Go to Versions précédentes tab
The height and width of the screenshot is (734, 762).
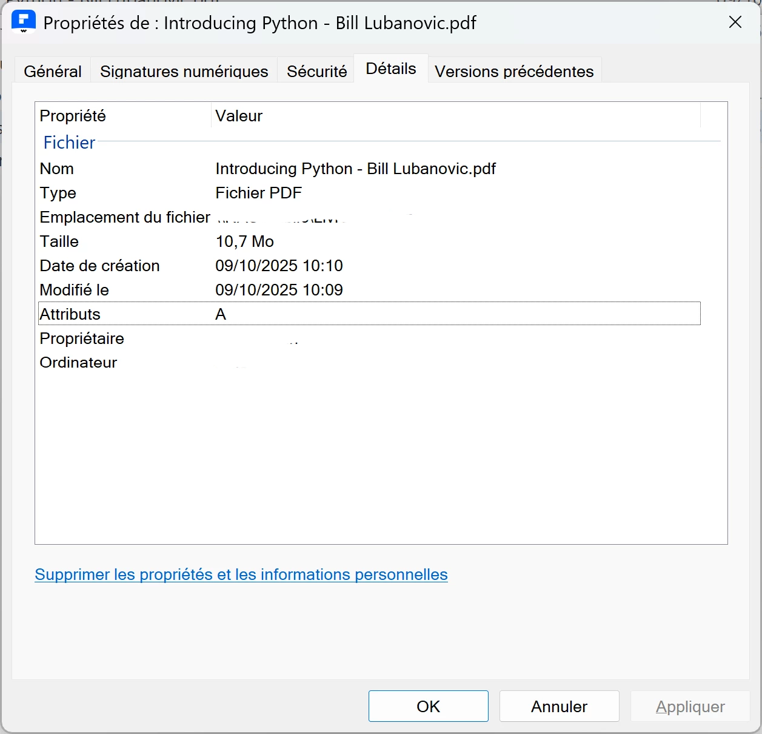pos(514,71)
